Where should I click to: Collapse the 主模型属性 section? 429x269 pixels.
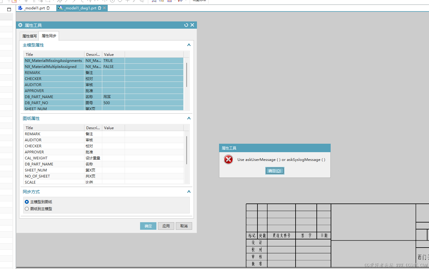[x=189, y=45]
